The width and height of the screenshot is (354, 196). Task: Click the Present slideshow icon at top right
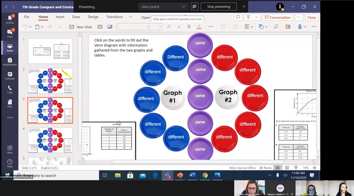pyautogui.click(x=249, y=17)
